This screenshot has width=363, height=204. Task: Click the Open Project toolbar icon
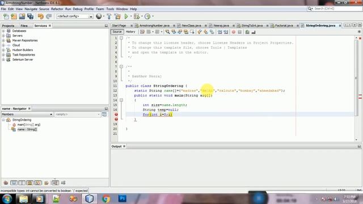click(x=22, y=16)
